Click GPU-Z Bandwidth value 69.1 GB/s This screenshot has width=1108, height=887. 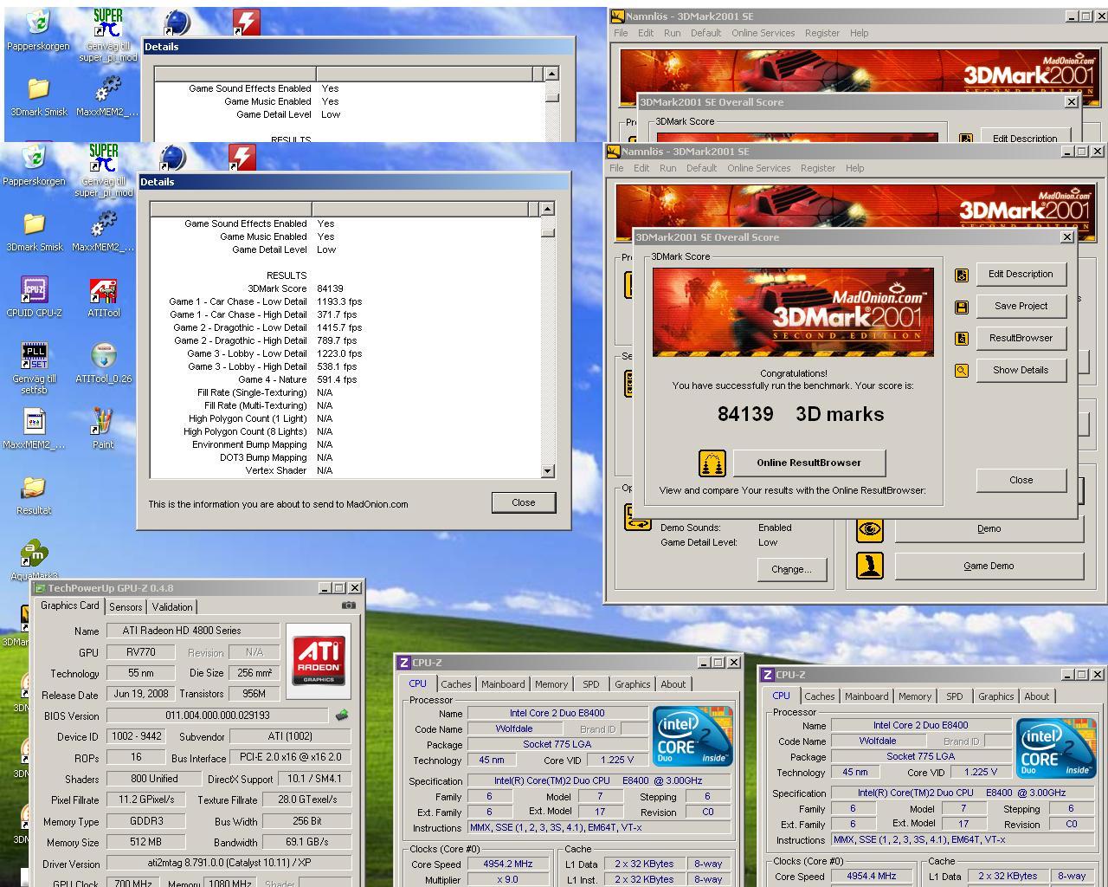coord(306,842)
